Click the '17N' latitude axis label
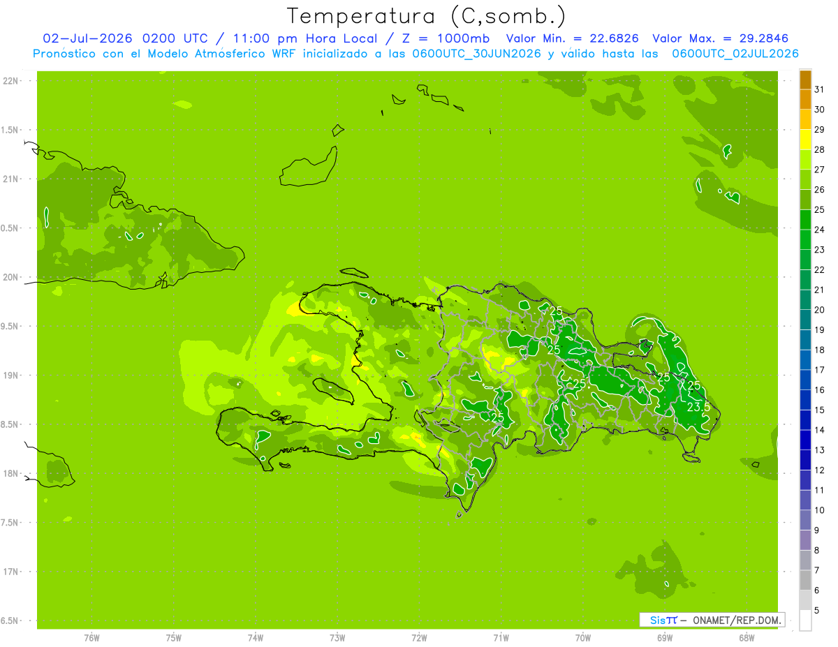 click(x=10, y=572)
